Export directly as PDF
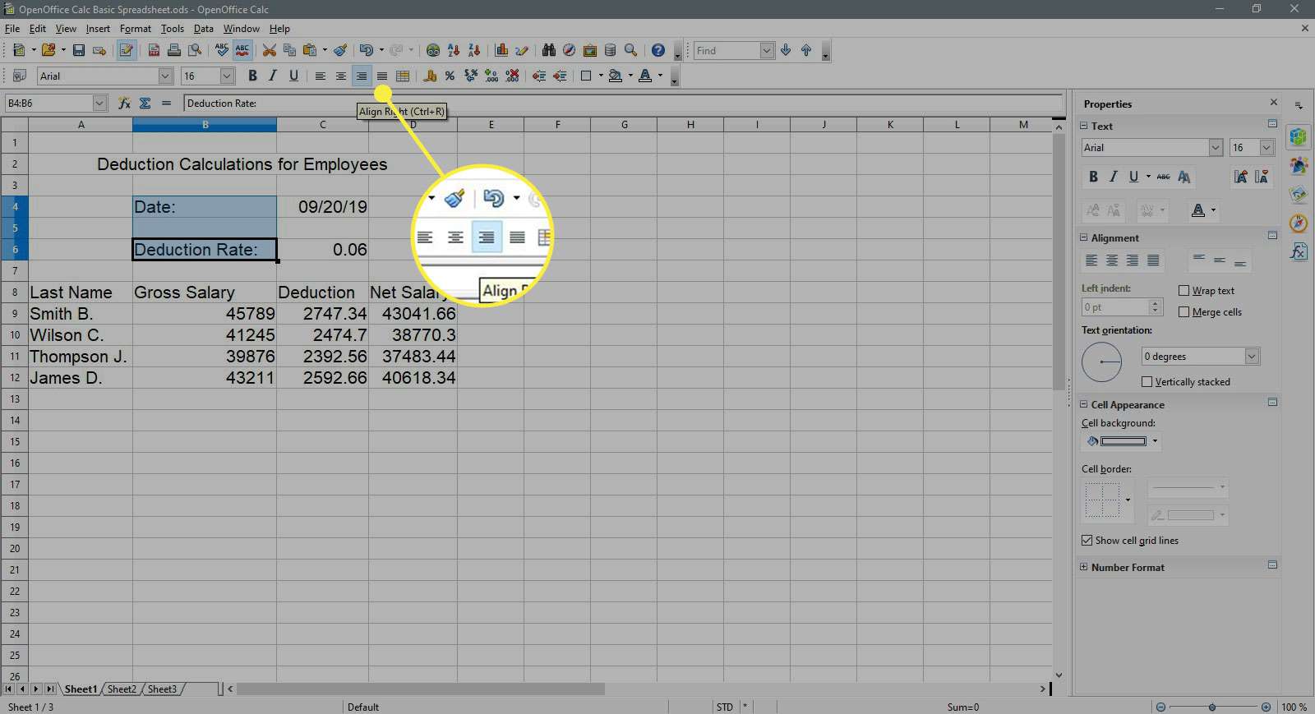1315x714 pixels. [x=154, y=50]
